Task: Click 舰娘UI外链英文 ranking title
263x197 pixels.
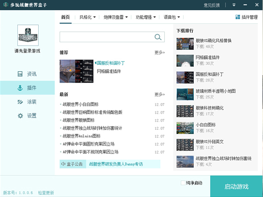Action: tap(210, 142)
